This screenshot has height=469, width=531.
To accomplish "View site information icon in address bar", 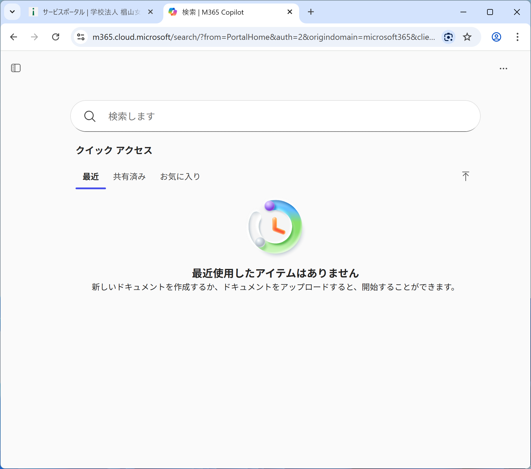I will click(x=81, y=37).
